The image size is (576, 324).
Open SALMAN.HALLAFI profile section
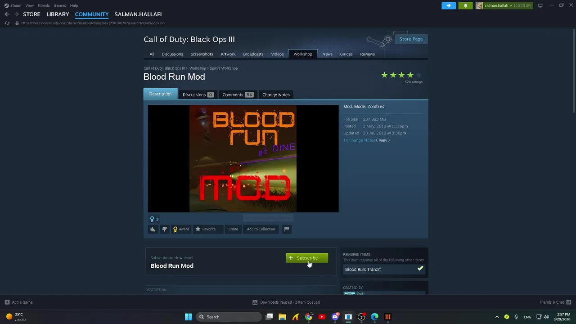tap(138, 14)
